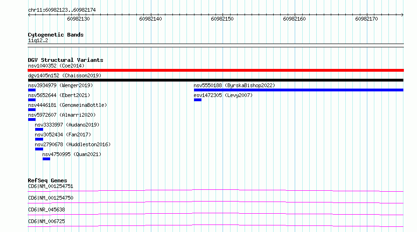This screenshot has height=232, width=417.
Task: Click blue bar under nsv3934979
Action: tap(32, 90)
